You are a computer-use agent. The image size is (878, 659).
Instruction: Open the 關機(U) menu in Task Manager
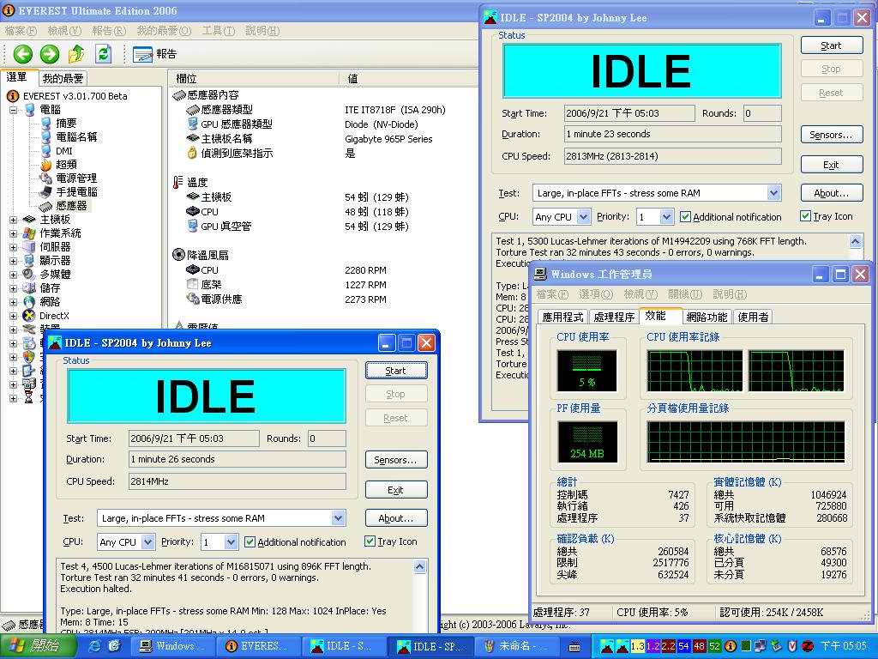coord(685,294)
